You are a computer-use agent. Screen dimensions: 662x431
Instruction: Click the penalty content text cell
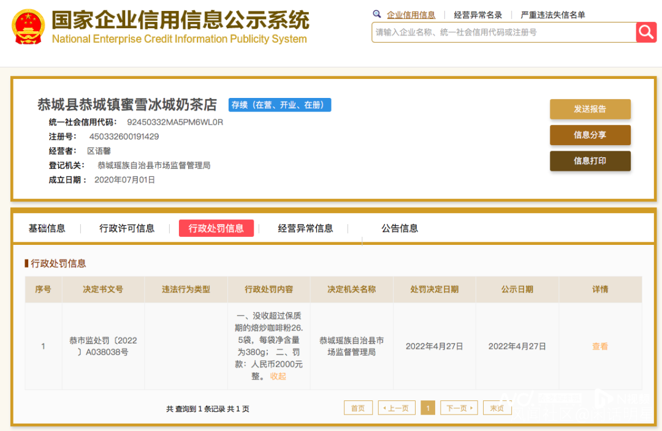tap(268, 346)
